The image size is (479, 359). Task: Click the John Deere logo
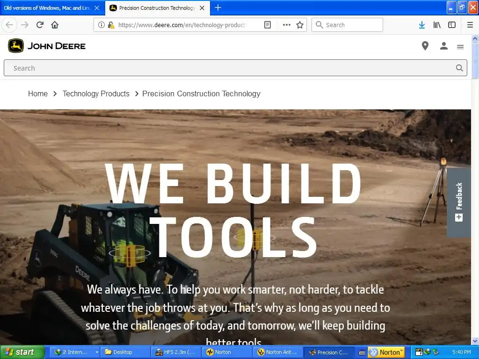click(47, 46)
